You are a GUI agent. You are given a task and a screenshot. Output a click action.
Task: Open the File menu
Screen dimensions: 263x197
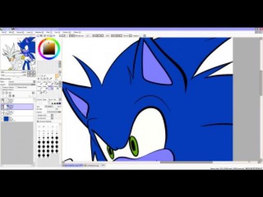point(3,32)
